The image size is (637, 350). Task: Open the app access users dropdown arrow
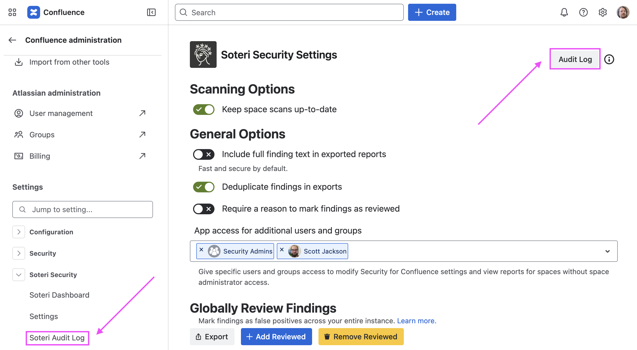pos(607,251)
